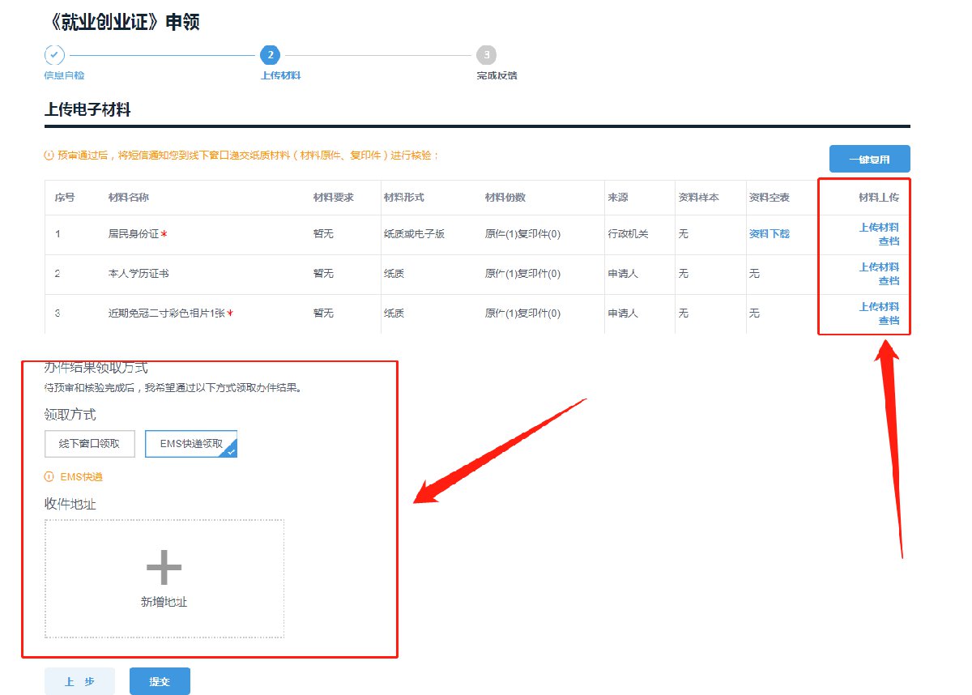Screen dimensions: 972x695
Task: Click the 完成反馈 step label
Action: pos(497,75)
